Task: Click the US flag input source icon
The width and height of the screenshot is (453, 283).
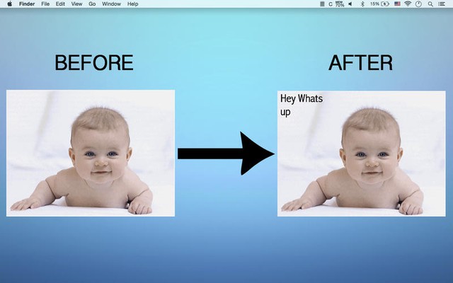Action: coord(397,4)
